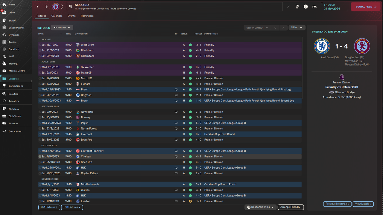Screen dimensions: 383x215
Task: Open the FM menu icon
Action: [314, 7]
